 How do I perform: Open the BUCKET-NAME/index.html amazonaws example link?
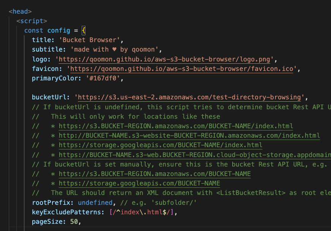tap(177, 126)
